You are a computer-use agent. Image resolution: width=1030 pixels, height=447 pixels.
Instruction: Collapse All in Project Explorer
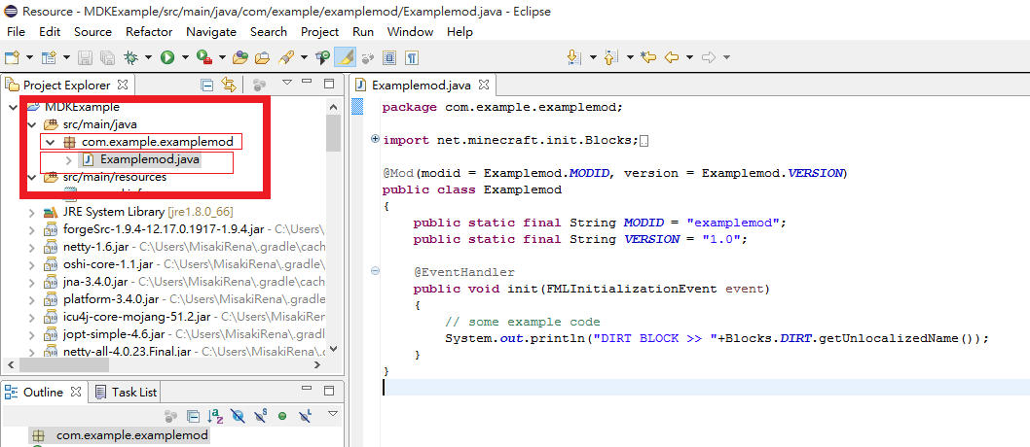coord(207,85)
